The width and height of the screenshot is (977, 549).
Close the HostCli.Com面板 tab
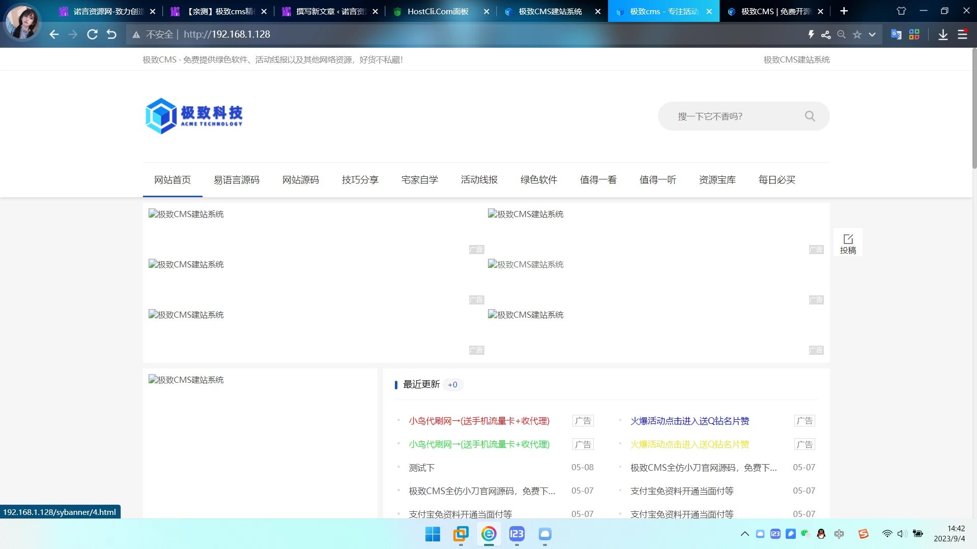486,11
